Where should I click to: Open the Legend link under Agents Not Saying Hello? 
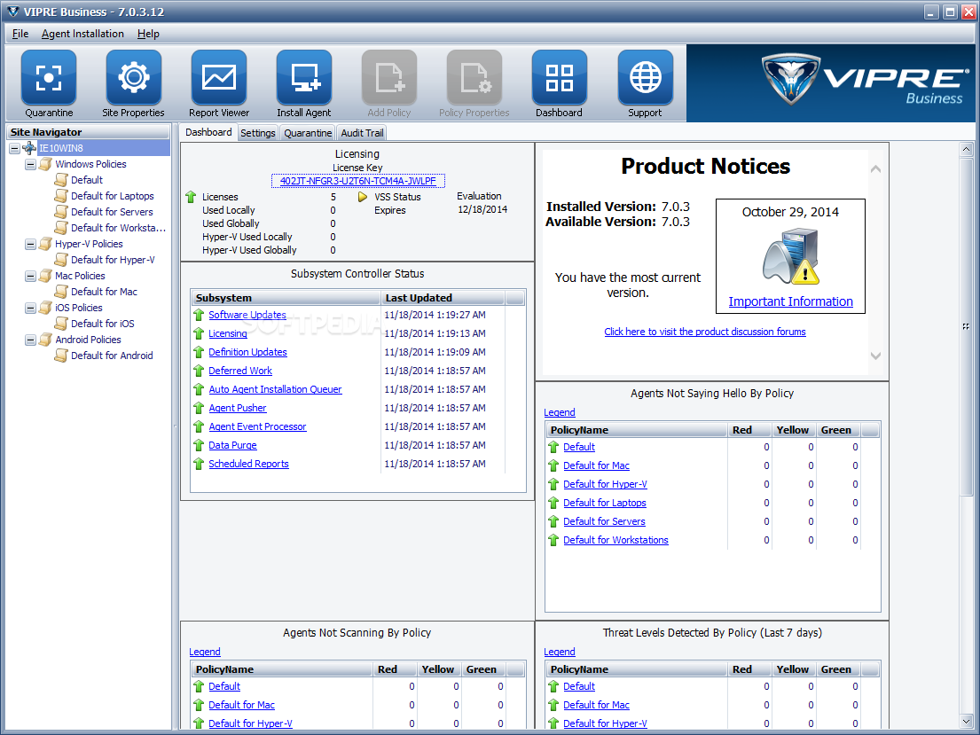coord(560,412)
